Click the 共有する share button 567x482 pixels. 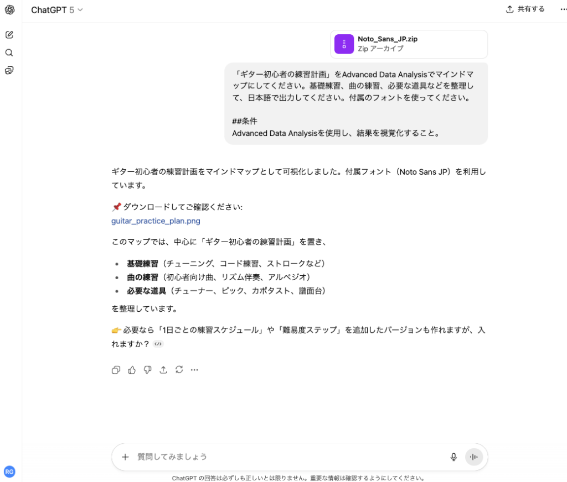(x=525, y=9)
